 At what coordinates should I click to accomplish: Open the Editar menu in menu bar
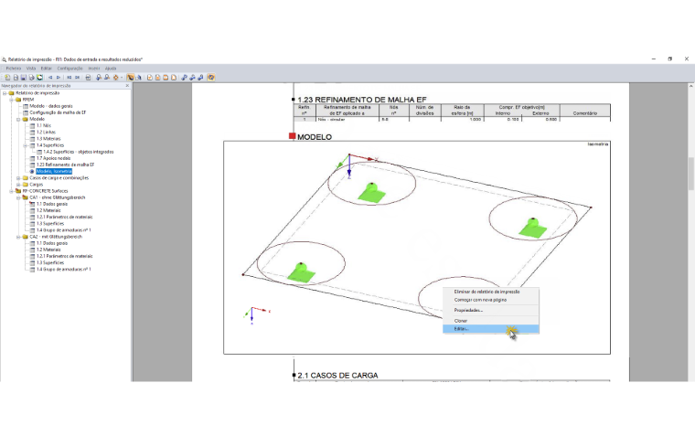[x=46, y=69]
